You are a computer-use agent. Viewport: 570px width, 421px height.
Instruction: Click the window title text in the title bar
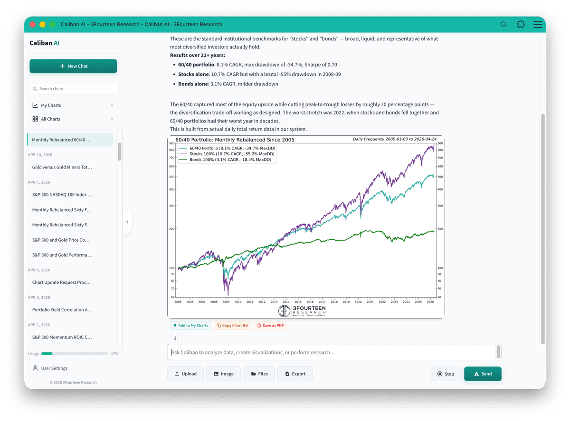[x=142, y=24]
